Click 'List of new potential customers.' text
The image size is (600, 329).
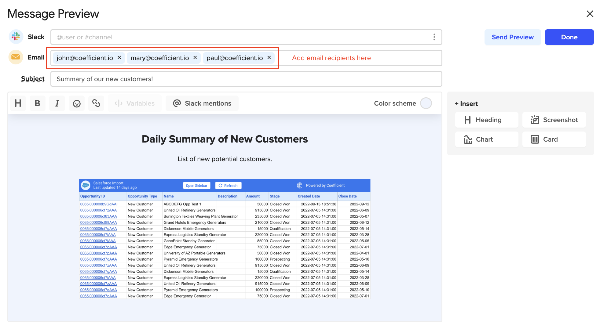point(225,159)
